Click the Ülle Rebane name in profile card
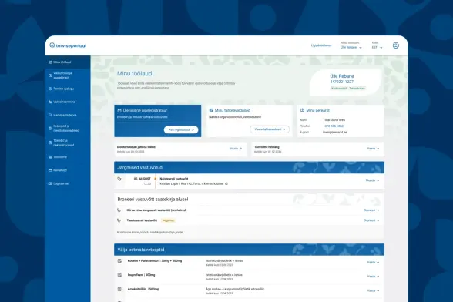Image resolution: width=453 pixels, height=302 pixels. [x=342, y=76]
